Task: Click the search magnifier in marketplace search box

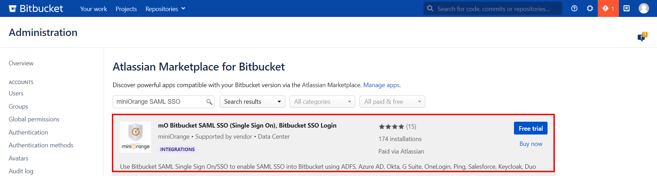Action: 209,102
